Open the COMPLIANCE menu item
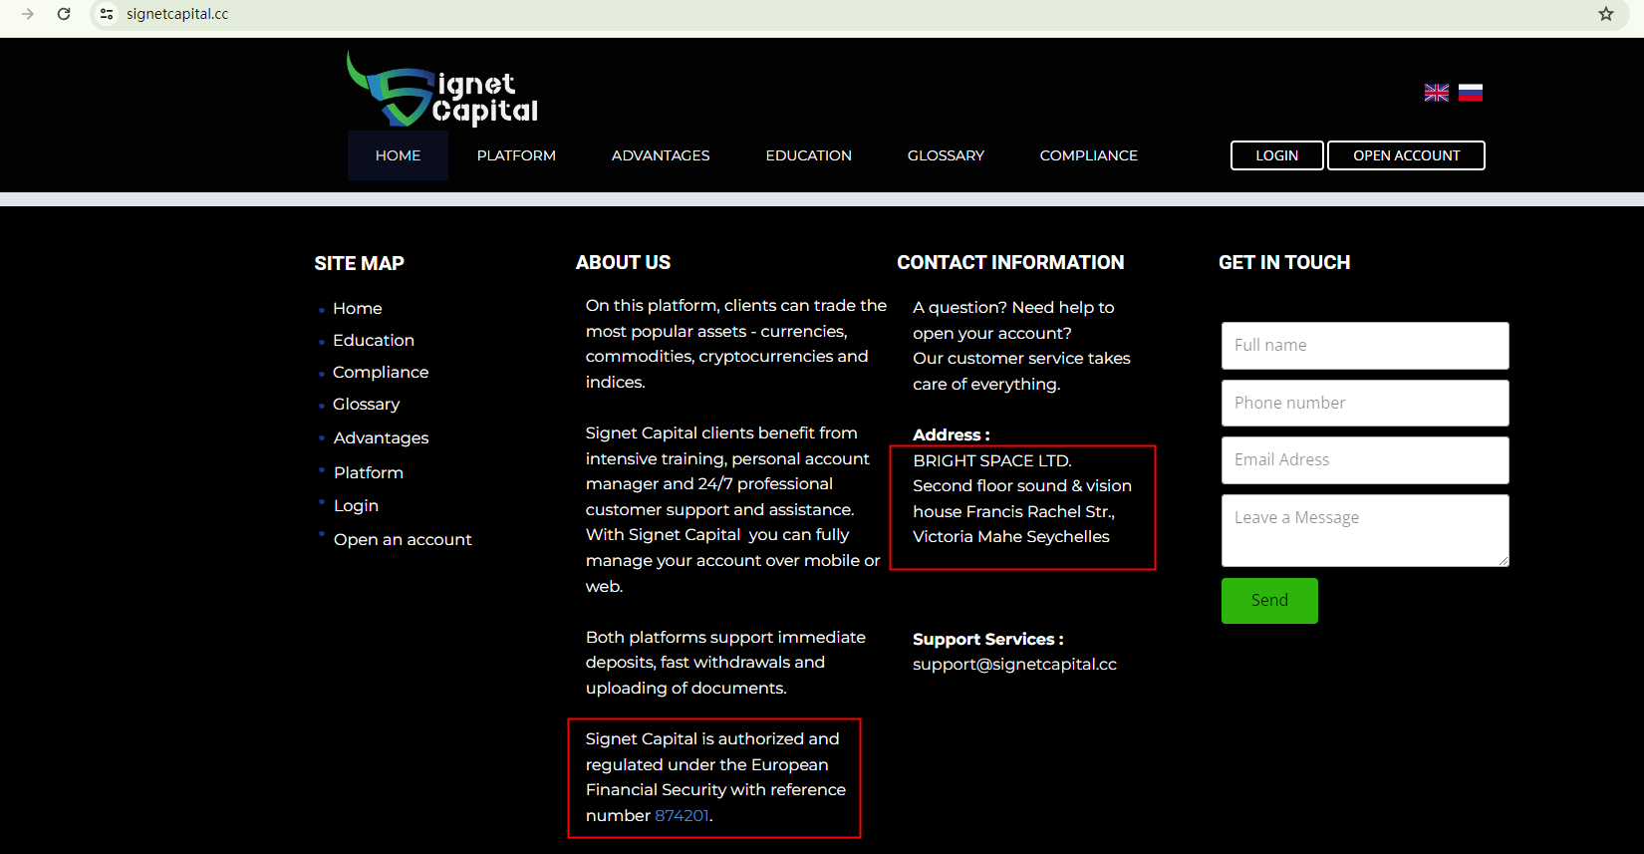The image size is (1644, 854). (x=1088, y=155)
